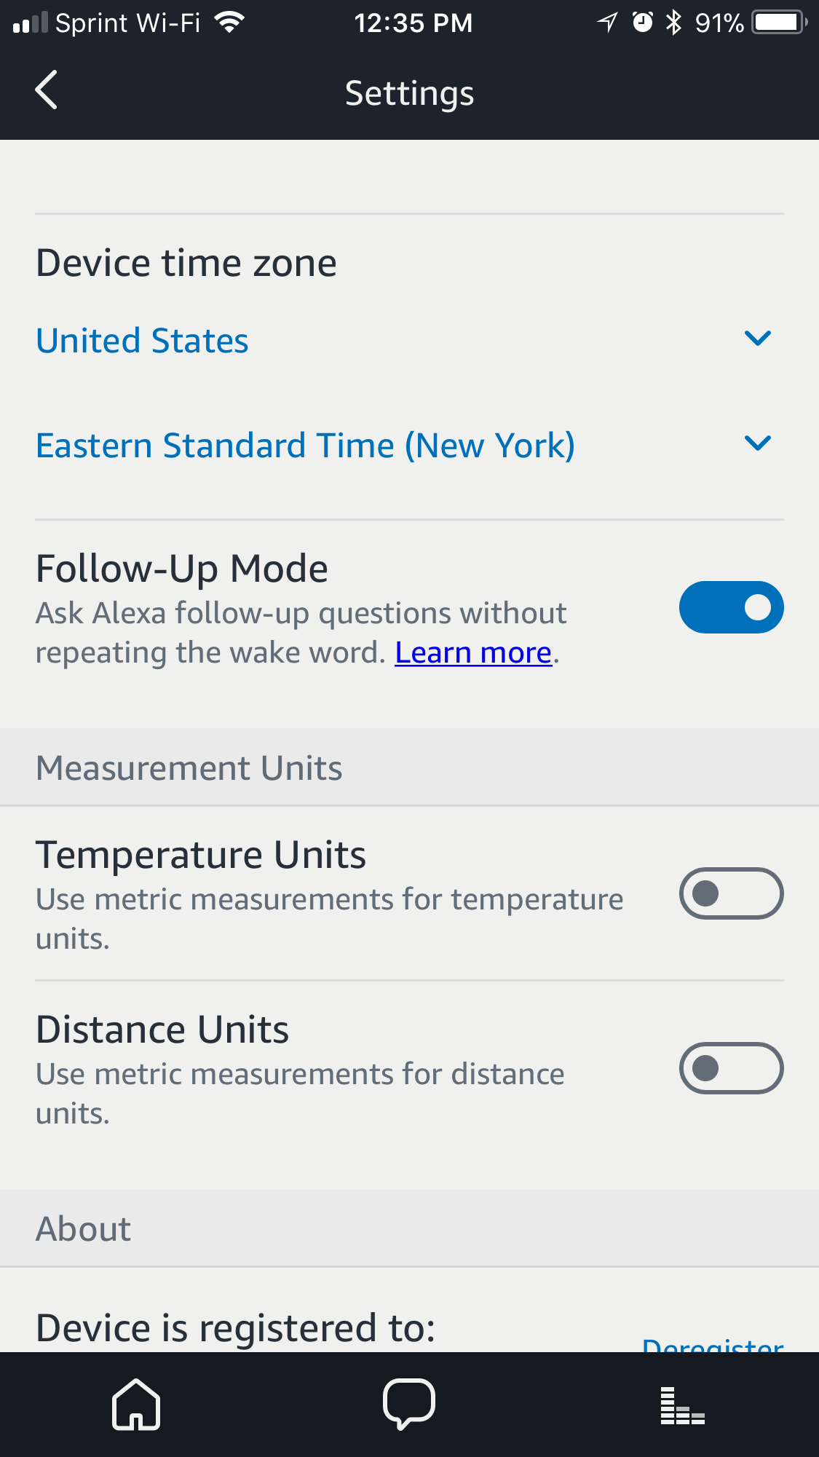This screenshot has width=819, height=1457.
Task: Tap the About section header
Action: pyautogui.click(x=84, y=1229)
